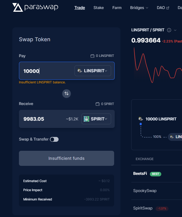Click the 0 SPIRIT balance text

108,104
